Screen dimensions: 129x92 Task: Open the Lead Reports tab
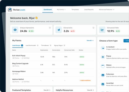click(89, 9)
